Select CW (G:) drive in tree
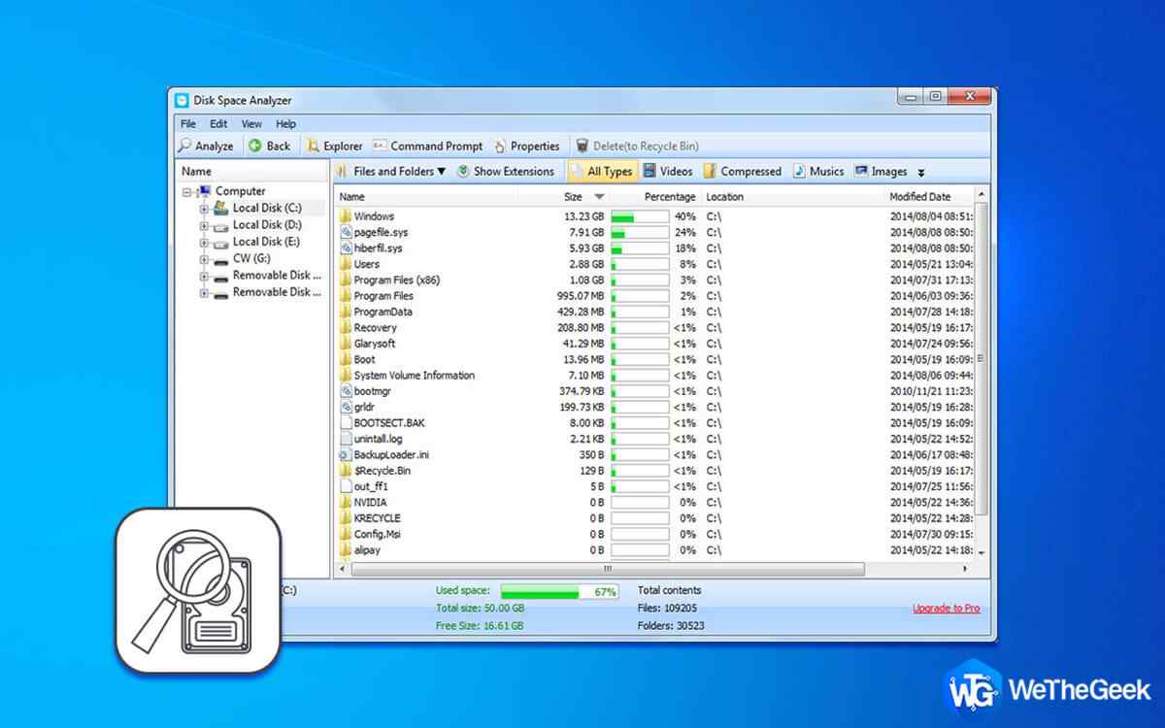 pos(251,259)
